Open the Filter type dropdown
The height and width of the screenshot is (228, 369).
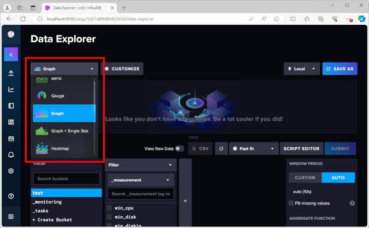141,165
